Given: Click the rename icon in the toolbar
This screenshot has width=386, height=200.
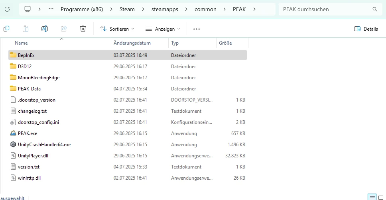Looking at the screenshot, I should (x=45, y=29).
